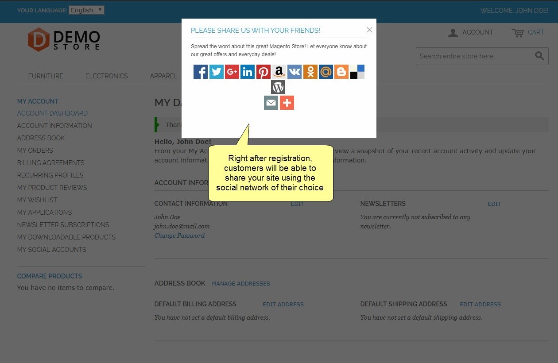The width and height of the screenshot is (558, 363).
Task: Open My Applications page
Action: (x=44, y=212)
